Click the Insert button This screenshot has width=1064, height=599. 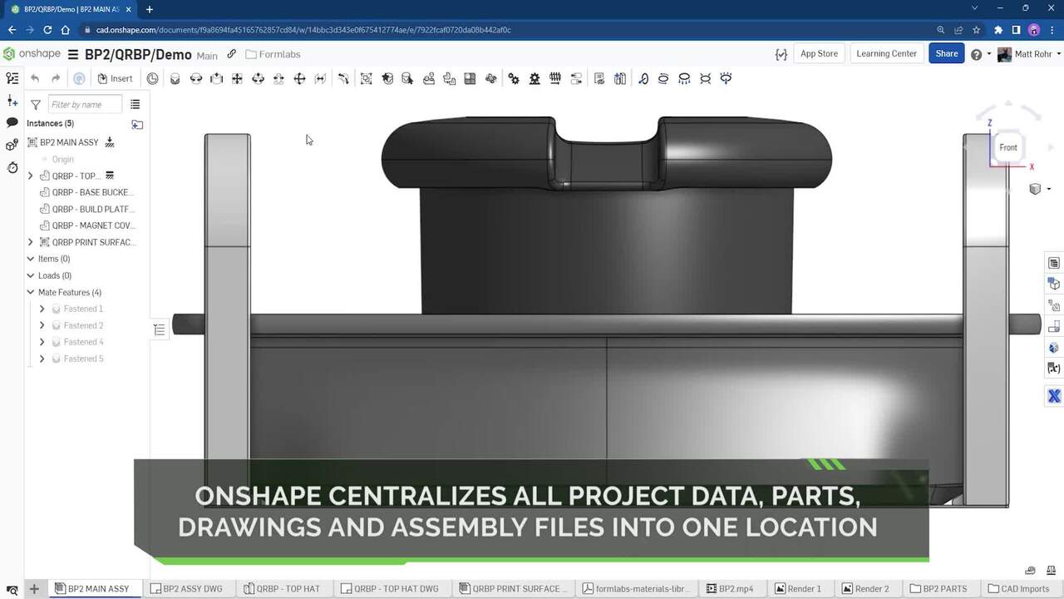(115, 78)
